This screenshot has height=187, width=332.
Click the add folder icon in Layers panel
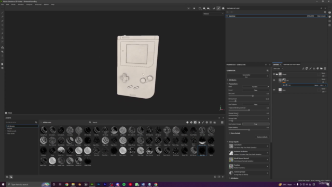tap(321, 69)
